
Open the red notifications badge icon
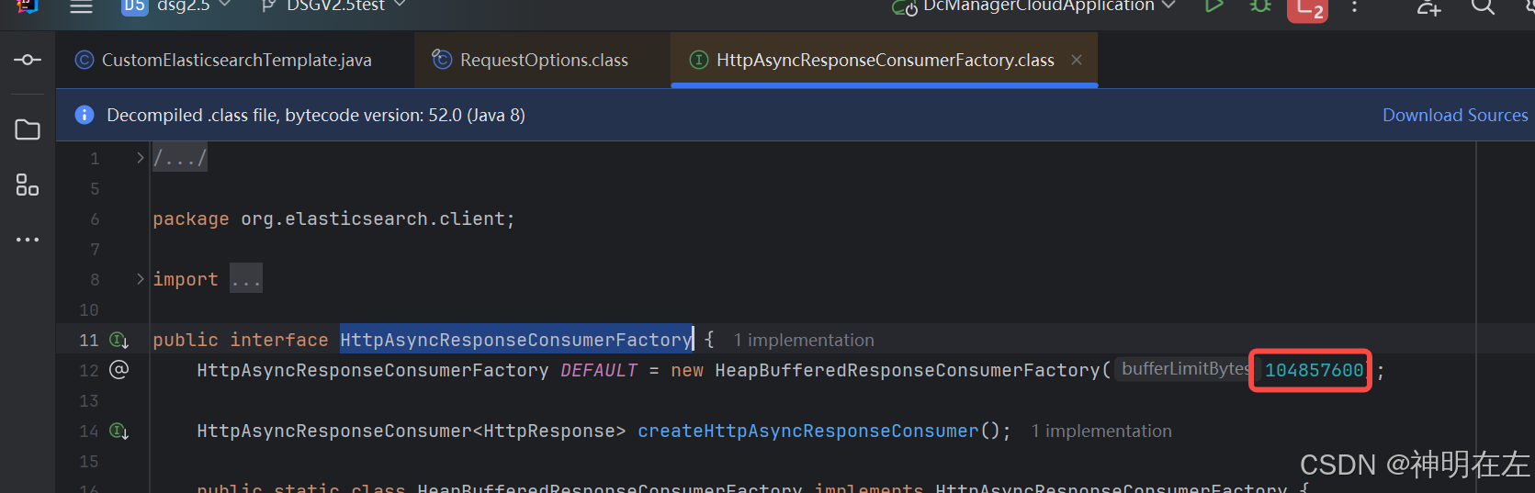tap(1307, 8)
